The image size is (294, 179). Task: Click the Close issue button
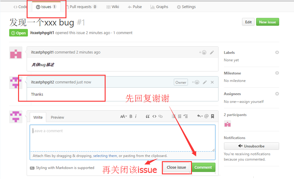[x=177, y=167]
